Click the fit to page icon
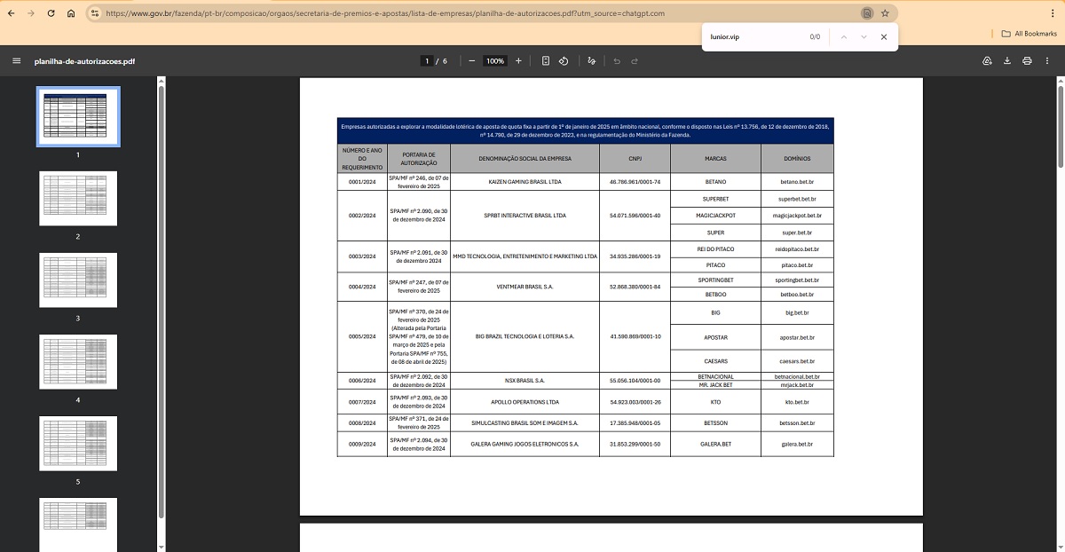1065x552 pixels. (x=546, y=61)
